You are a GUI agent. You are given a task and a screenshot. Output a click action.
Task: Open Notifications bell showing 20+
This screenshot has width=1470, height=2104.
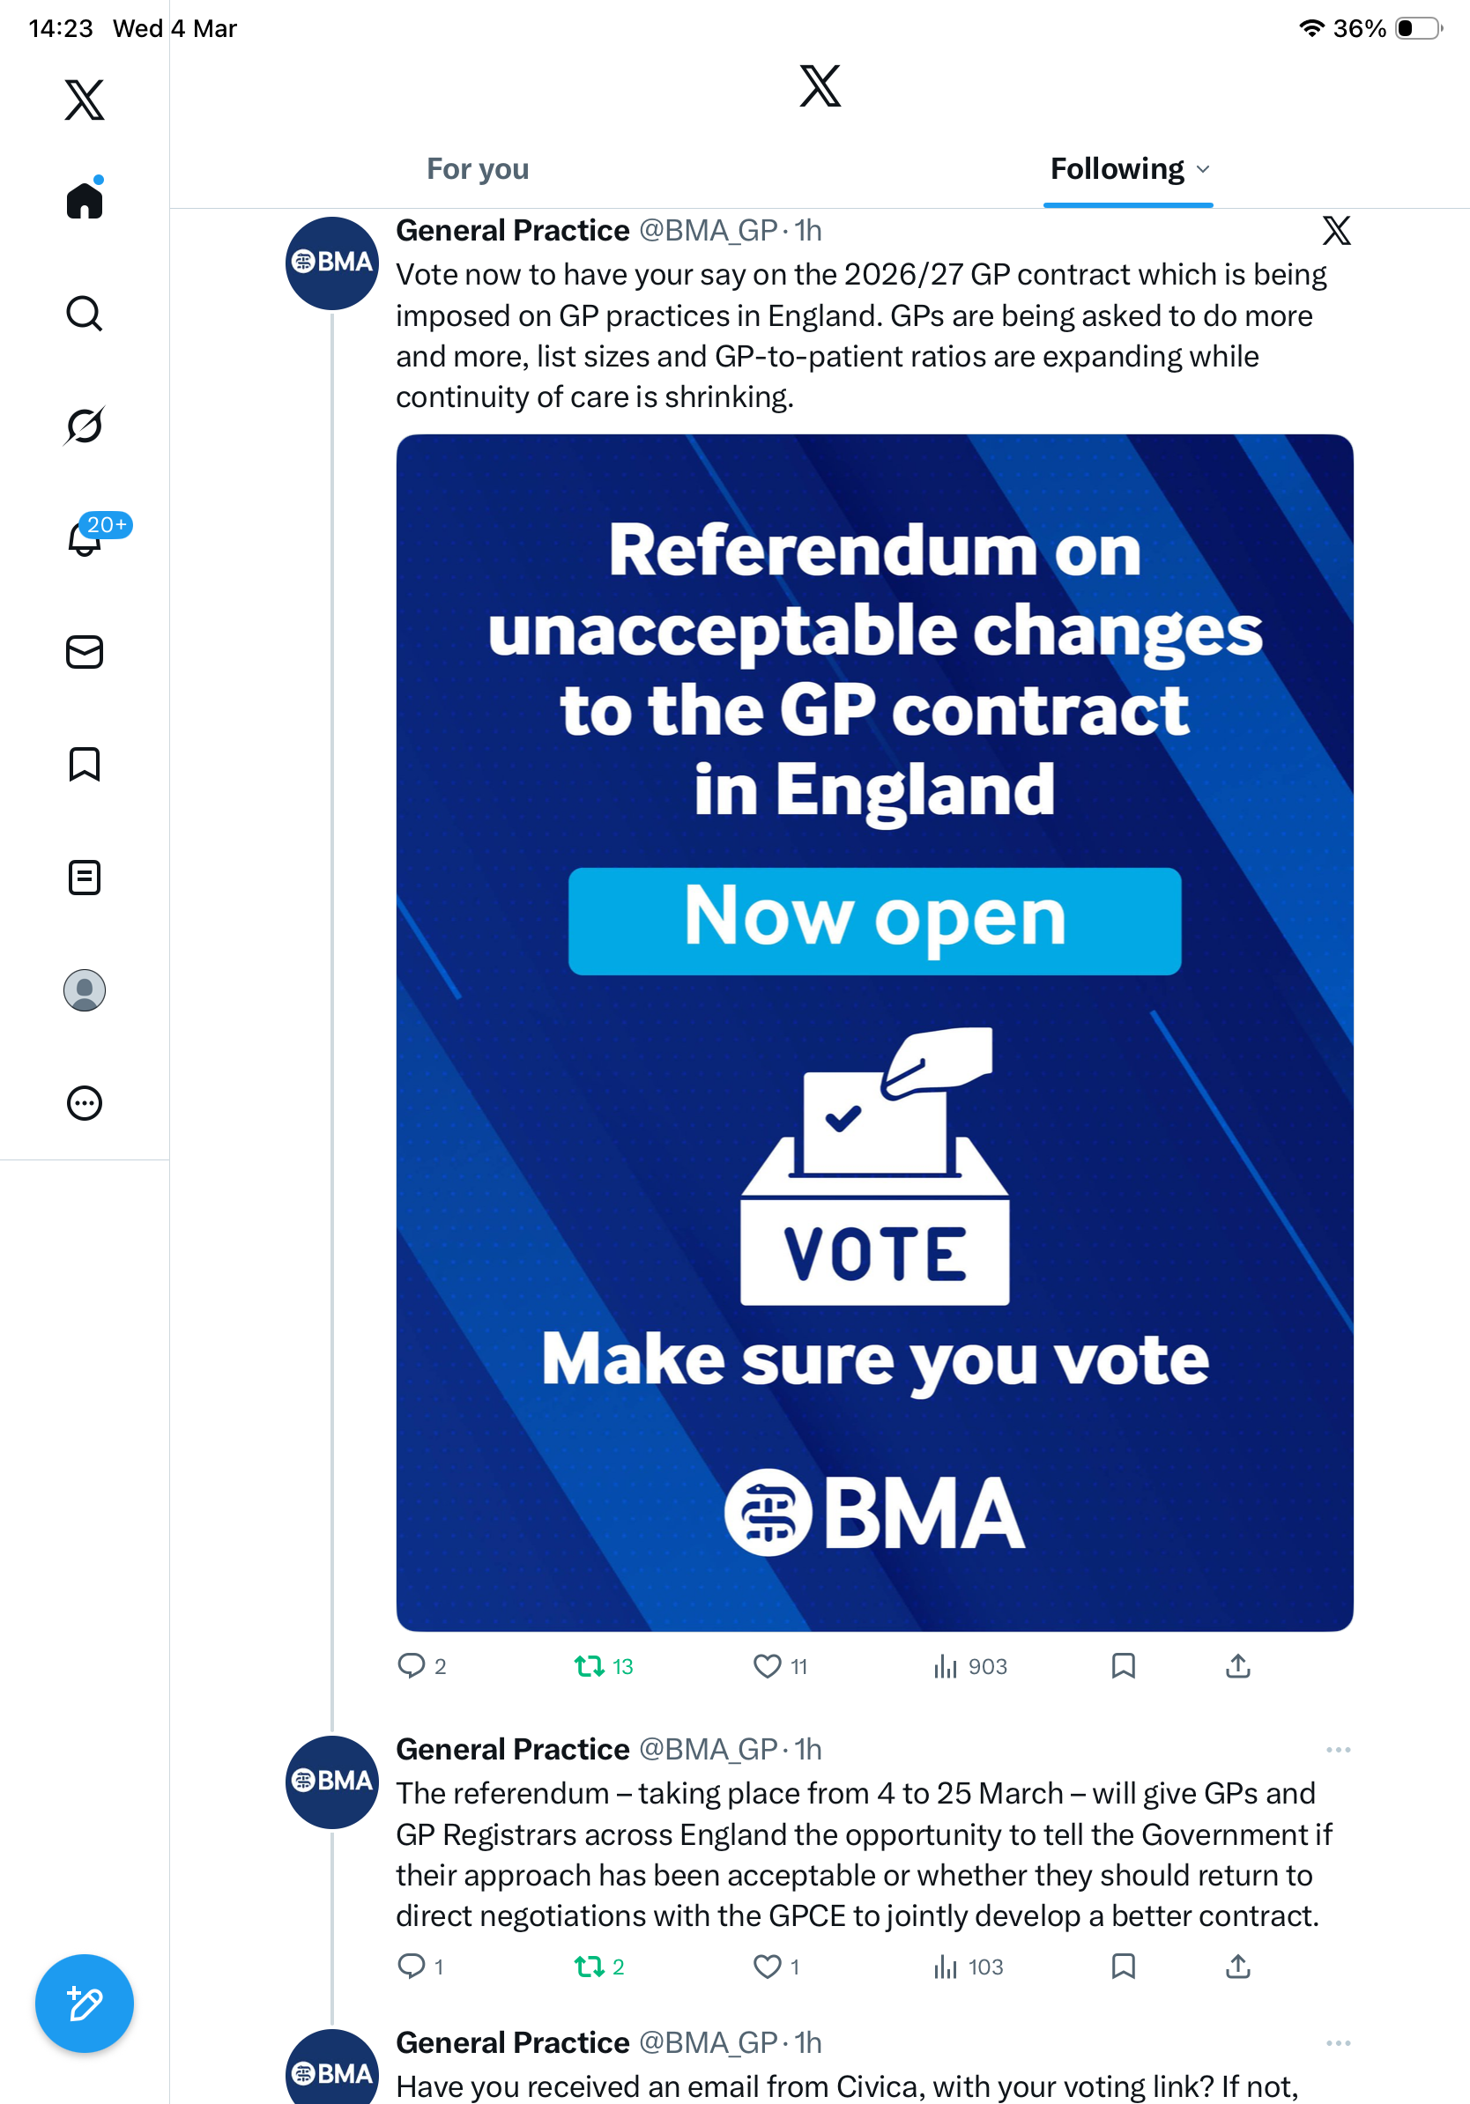(85, 538)
